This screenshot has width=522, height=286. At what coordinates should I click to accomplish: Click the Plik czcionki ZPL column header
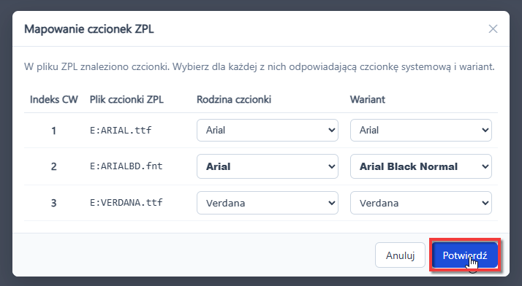(126, 99)
